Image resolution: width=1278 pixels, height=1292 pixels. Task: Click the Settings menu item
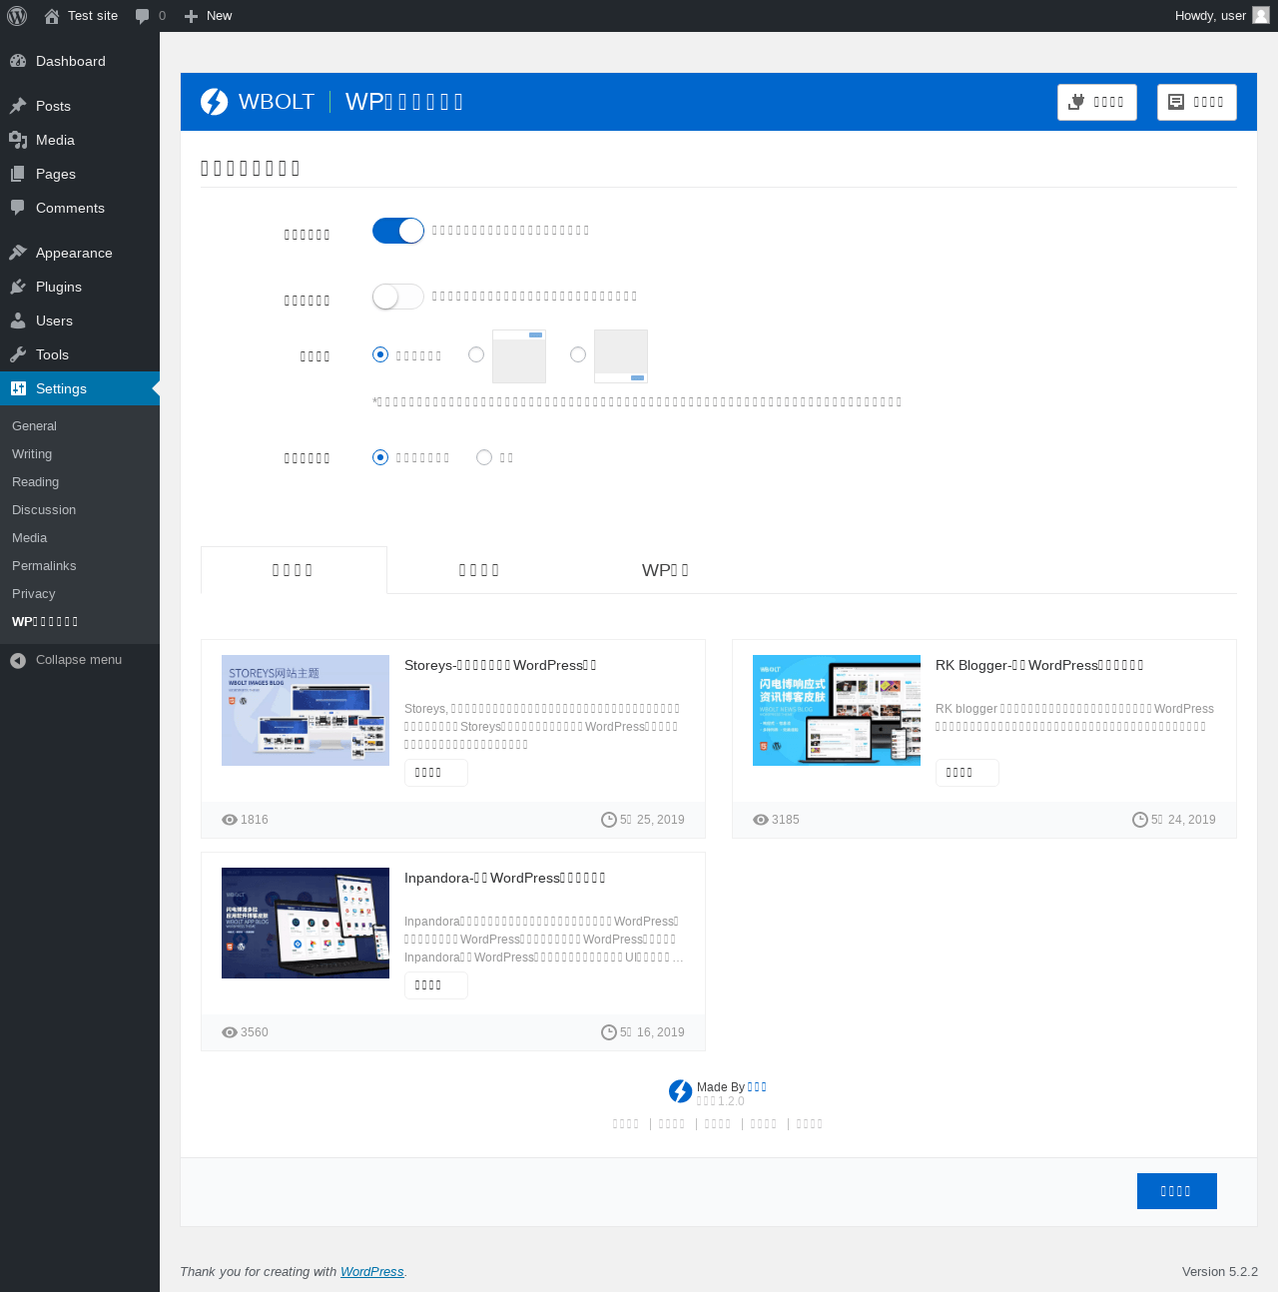coord(80,388)
